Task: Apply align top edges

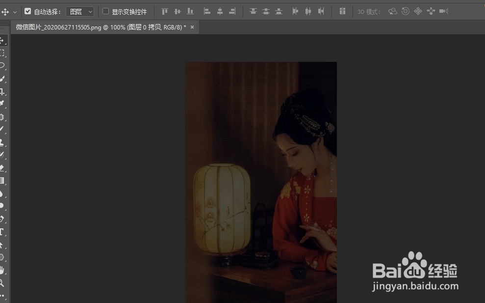Action: coord(165,11)
